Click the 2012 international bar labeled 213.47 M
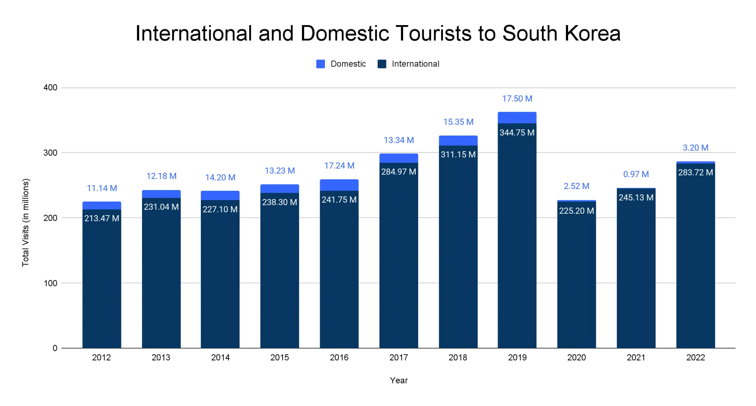 coord(102,279)
